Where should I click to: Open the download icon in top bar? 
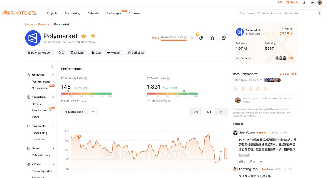(304, 2)
